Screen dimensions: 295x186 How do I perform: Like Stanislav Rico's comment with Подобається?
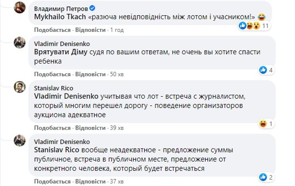[52, 128]
